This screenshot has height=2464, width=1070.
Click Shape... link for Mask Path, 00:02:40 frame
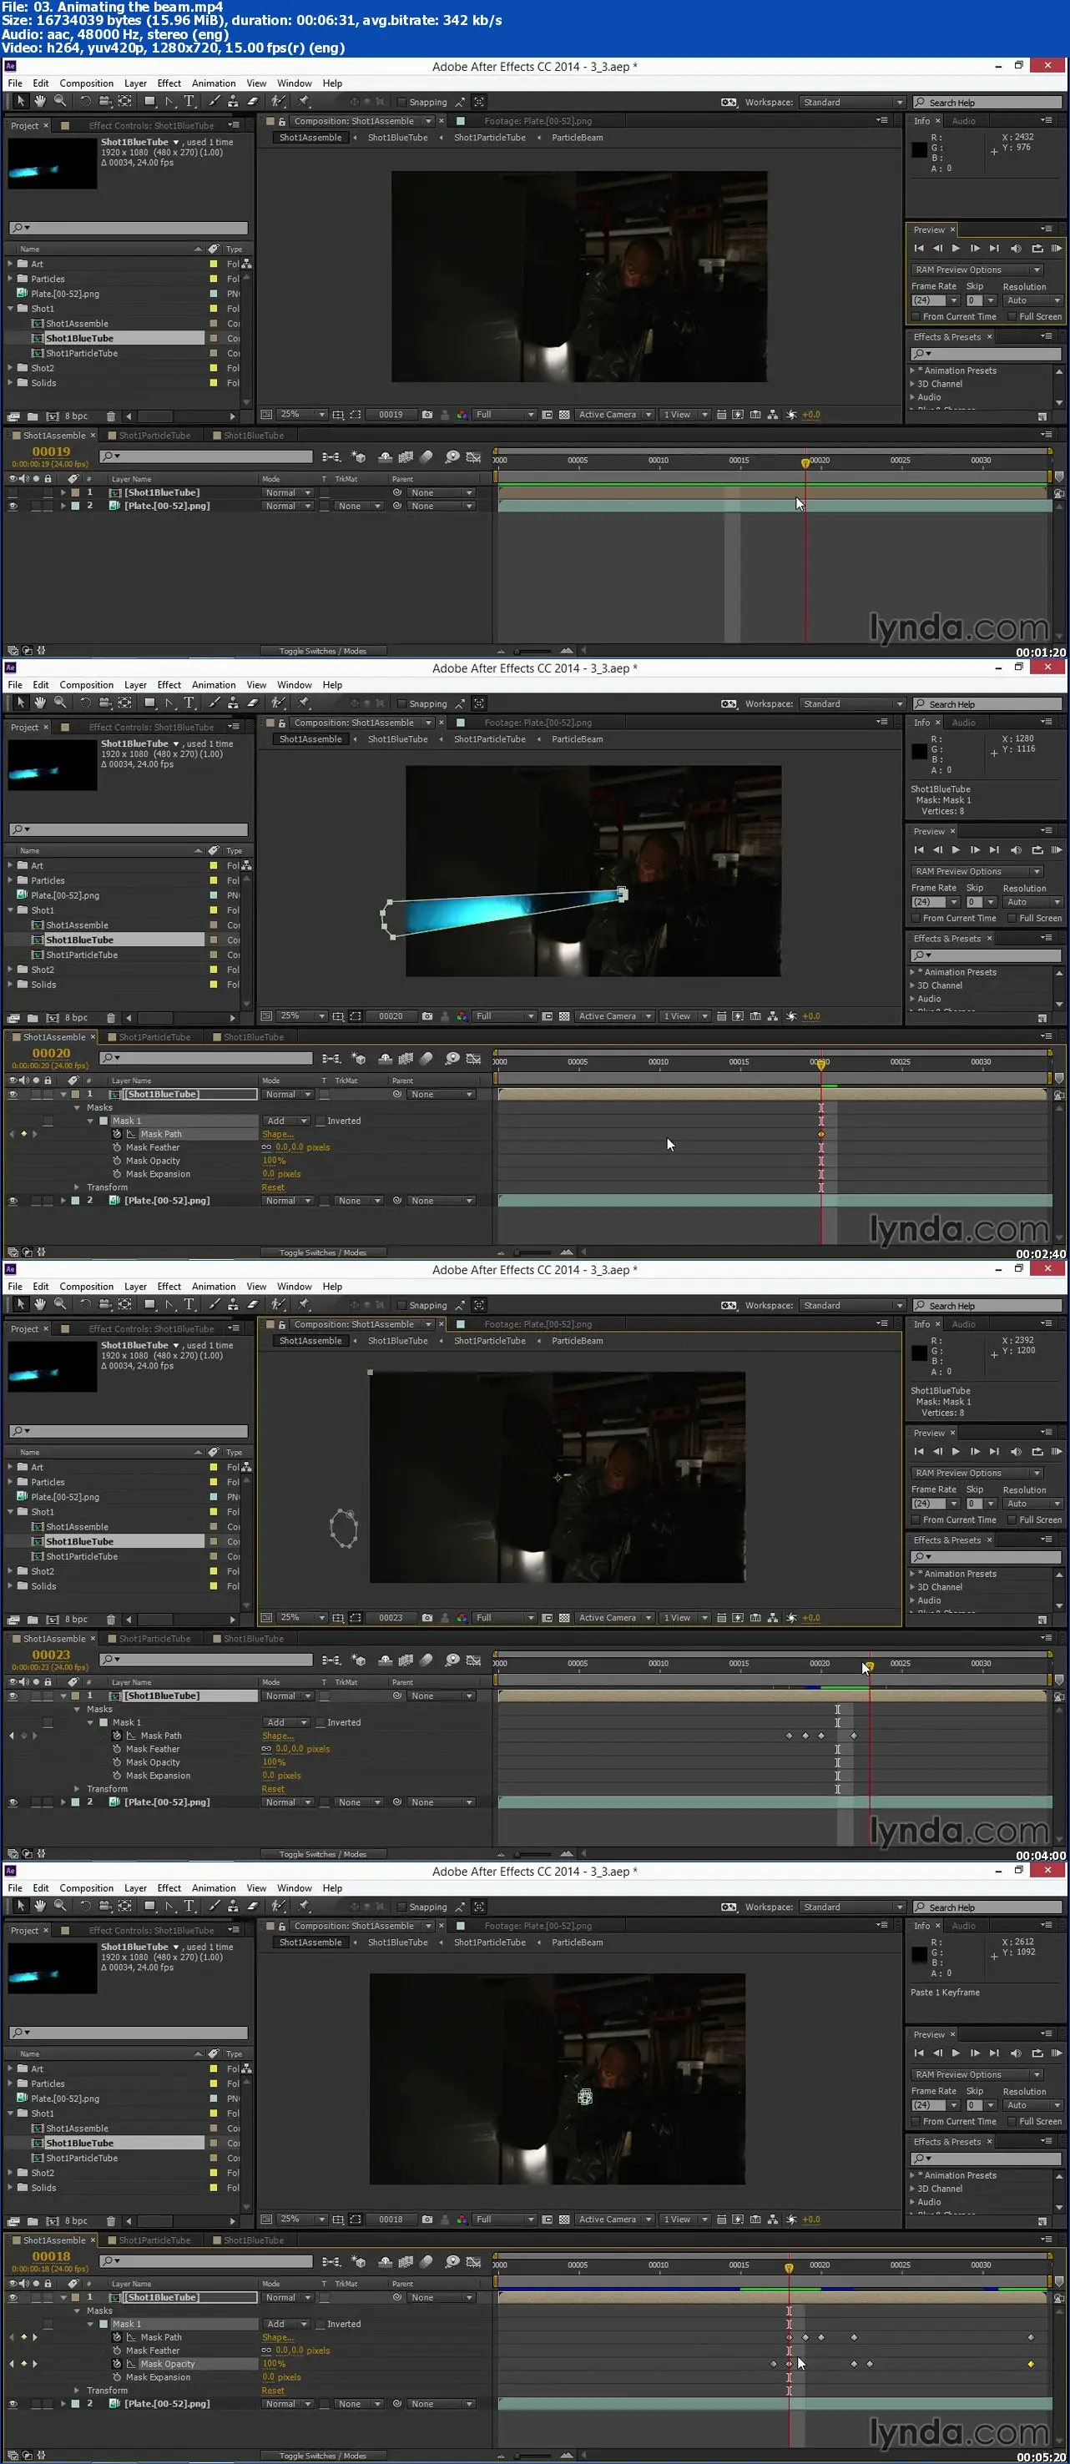(278, 1135)
